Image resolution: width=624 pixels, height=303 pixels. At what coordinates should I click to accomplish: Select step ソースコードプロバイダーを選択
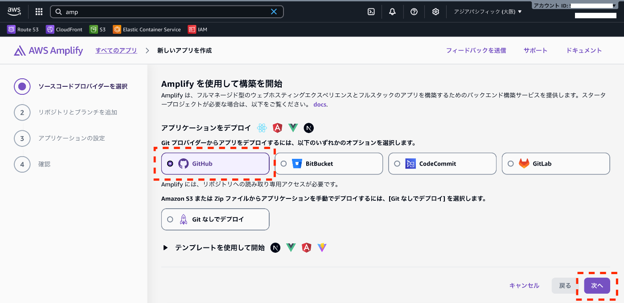(x=71, y=86)
